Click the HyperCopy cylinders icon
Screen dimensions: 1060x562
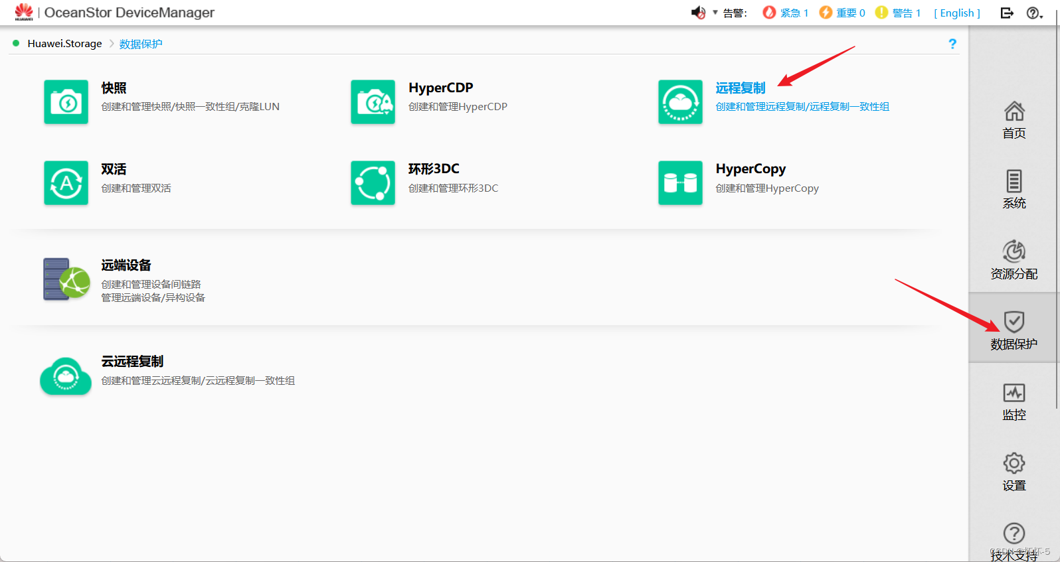(x=680, y=183)
